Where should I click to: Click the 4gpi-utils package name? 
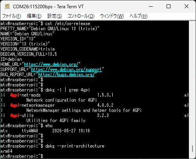pos(22,115)
